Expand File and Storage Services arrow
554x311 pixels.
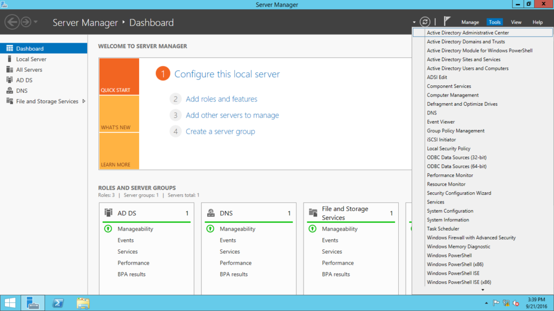[83, 101]
